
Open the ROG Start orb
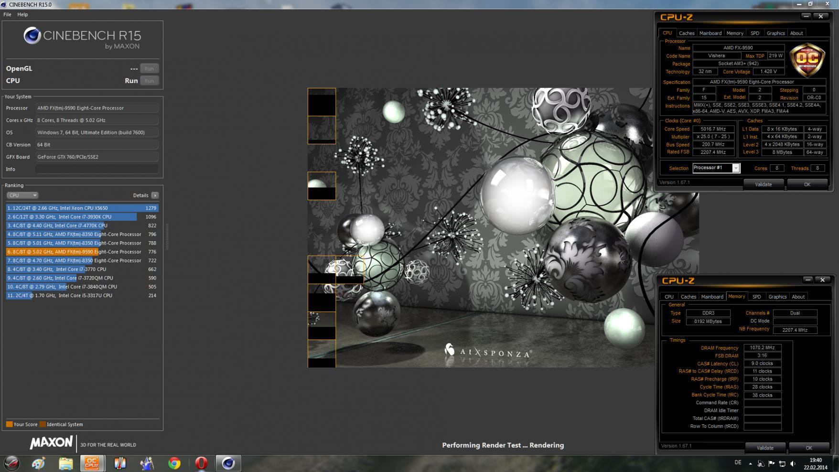(x=12, y=463)
